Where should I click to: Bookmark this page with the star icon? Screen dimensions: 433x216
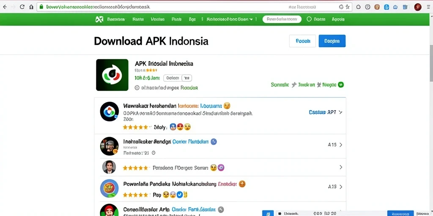point(348,7)
